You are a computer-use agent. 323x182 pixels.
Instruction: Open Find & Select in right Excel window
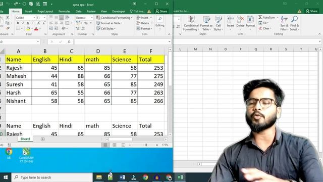coord(294,23)
